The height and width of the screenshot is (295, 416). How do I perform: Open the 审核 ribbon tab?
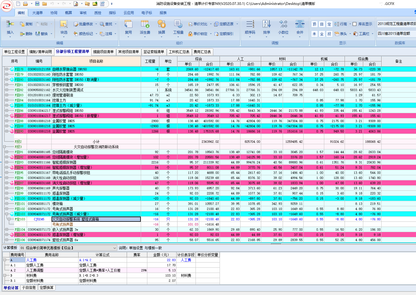click(83, 13)
